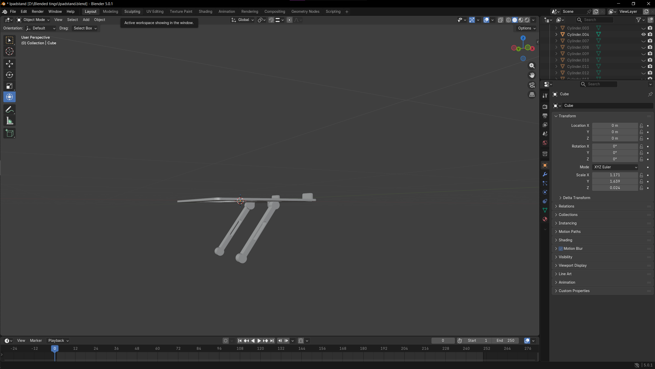The image size is (655, 369).
Task: Open the Object Mode dropdown
Action: point(33,20)
